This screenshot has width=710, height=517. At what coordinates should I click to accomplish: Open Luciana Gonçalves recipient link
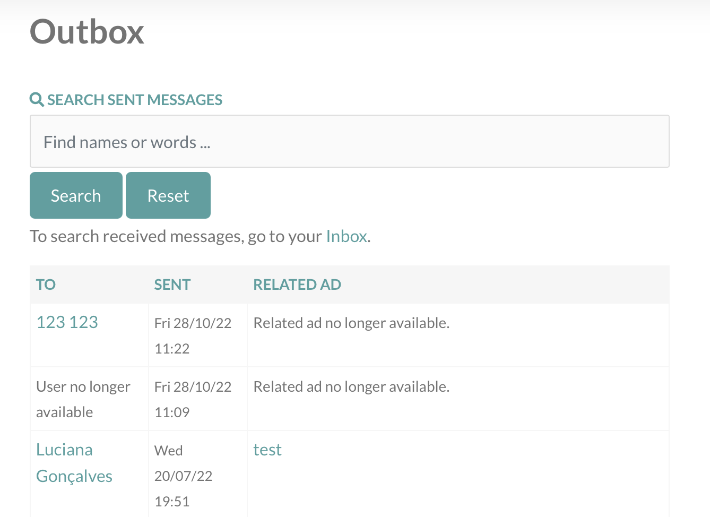74,463
